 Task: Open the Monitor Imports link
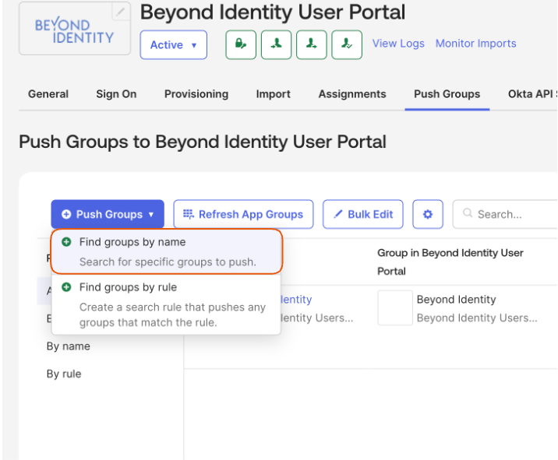point(476,44)
